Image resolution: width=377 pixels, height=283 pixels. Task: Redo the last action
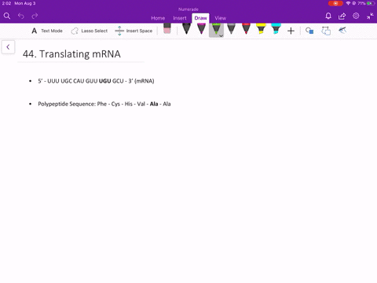(x=35, y=16)
